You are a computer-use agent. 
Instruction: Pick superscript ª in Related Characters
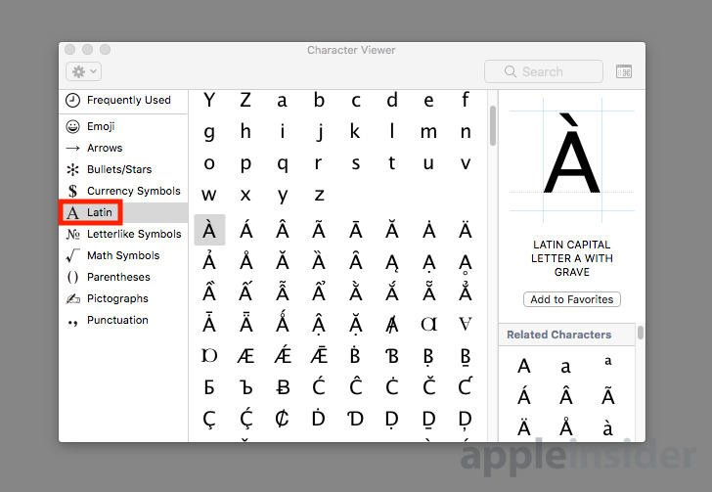point(608,361)
